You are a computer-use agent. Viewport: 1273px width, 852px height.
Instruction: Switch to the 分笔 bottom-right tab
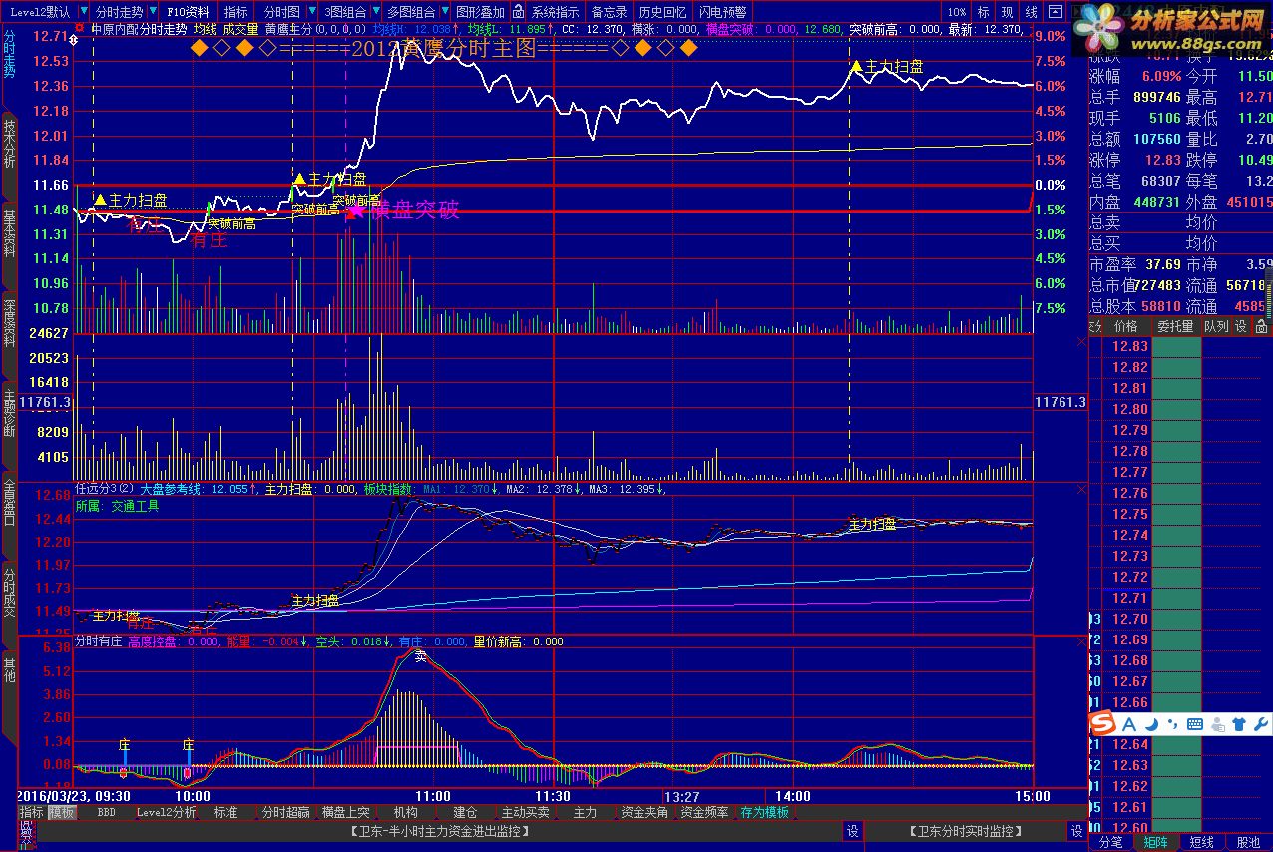tap(1111, 843)
